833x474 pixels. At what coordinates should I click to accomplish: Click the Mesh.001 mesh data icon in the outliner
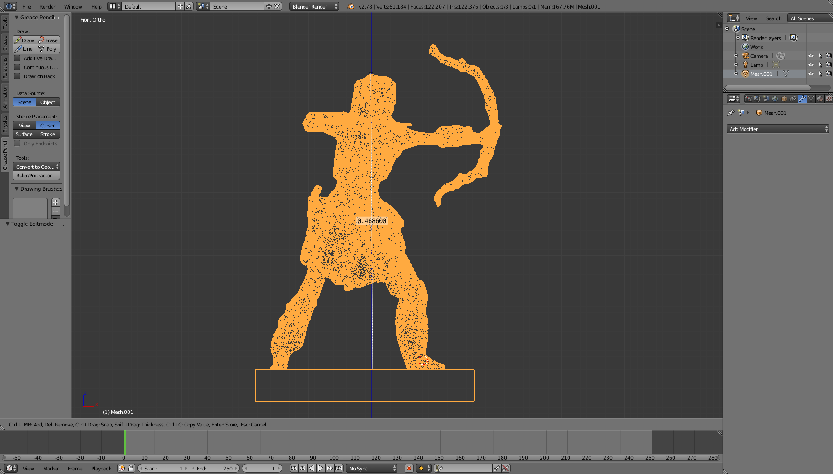coord(786,74)
